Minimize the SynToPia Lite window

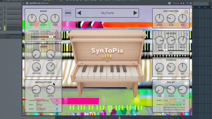click(x=187, y=3)
